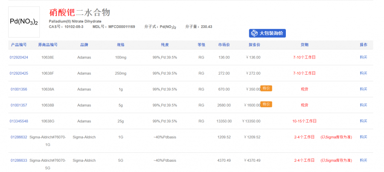Click 购买 for Sigma-Aldrich 5G item
Viewport: 384px width, 172px height.
363,160
